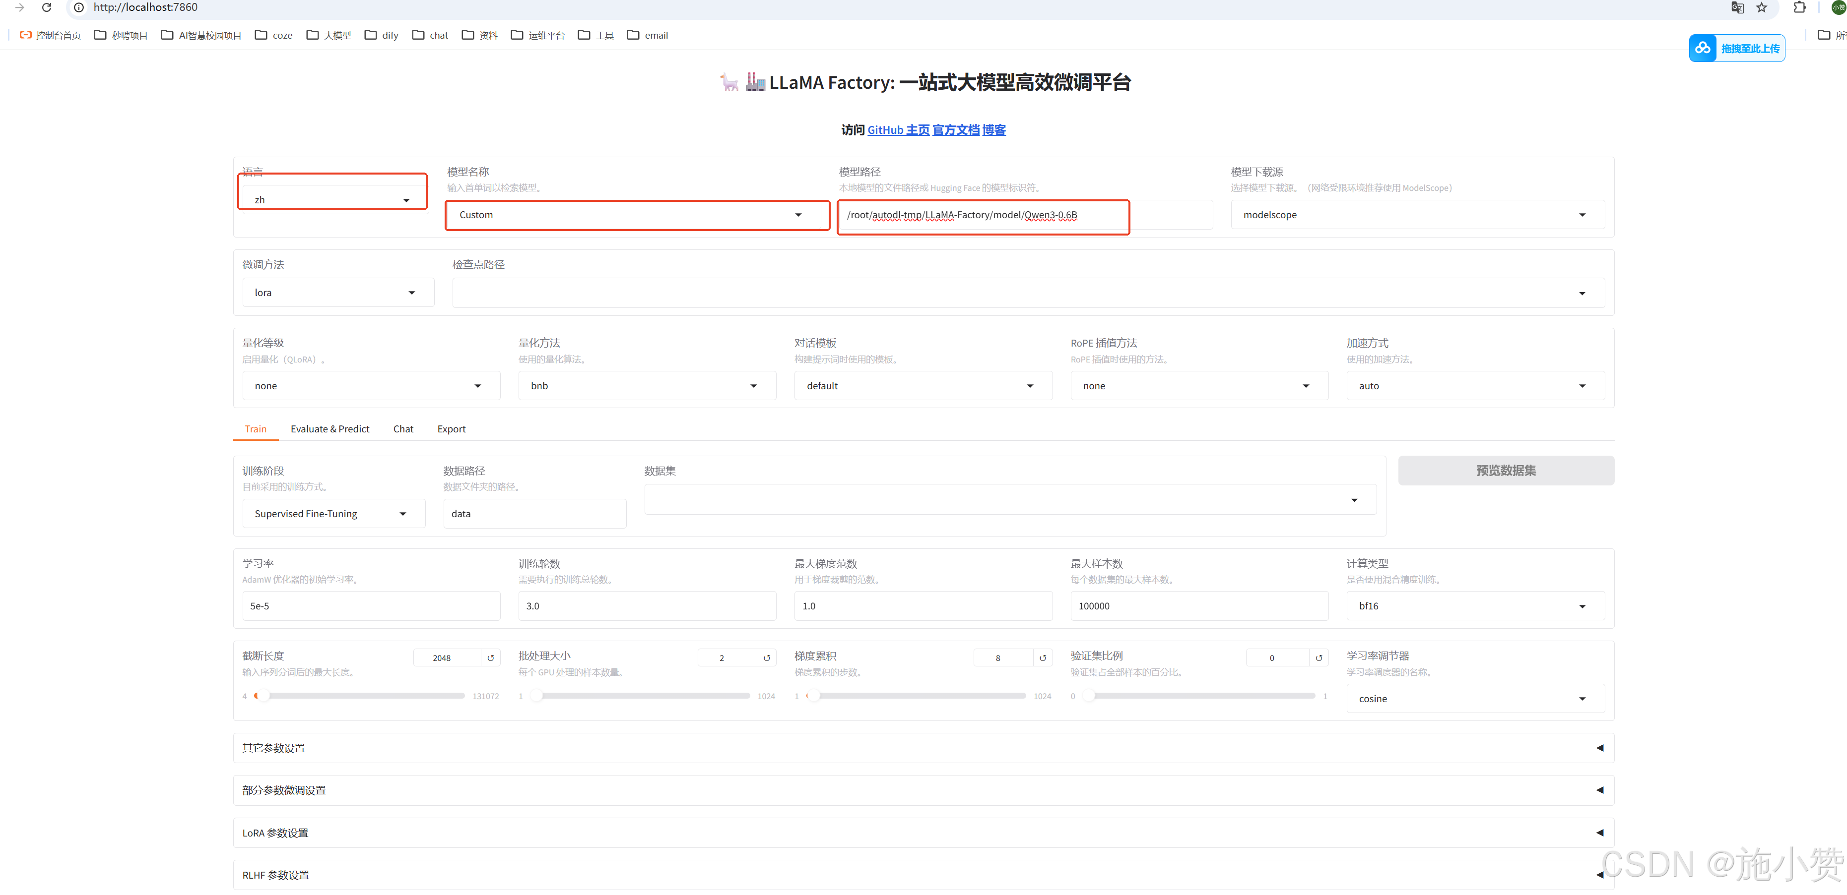Open the 工具 bookmark folder

pyautogui.click(x=596, y=35)
